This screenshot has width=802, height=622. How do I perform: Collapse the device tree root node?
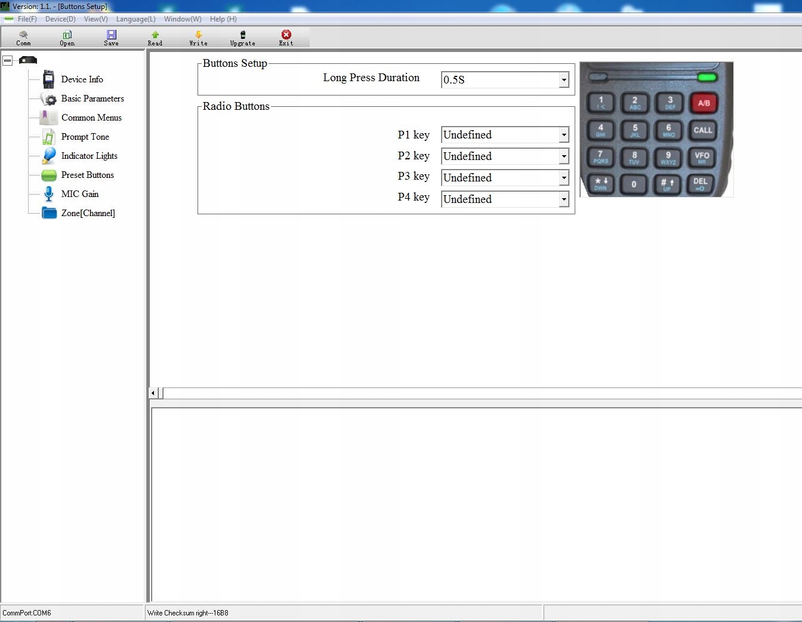pyautogui.click(x=8, y=60)
